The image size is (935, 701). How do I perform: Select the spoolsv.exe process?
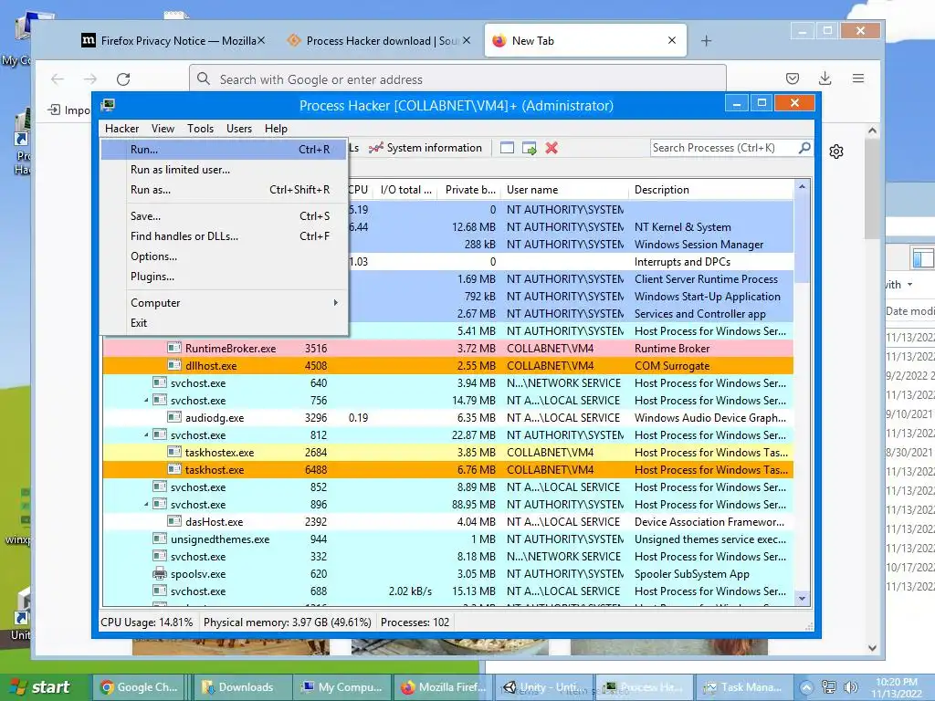pos(447,574)
